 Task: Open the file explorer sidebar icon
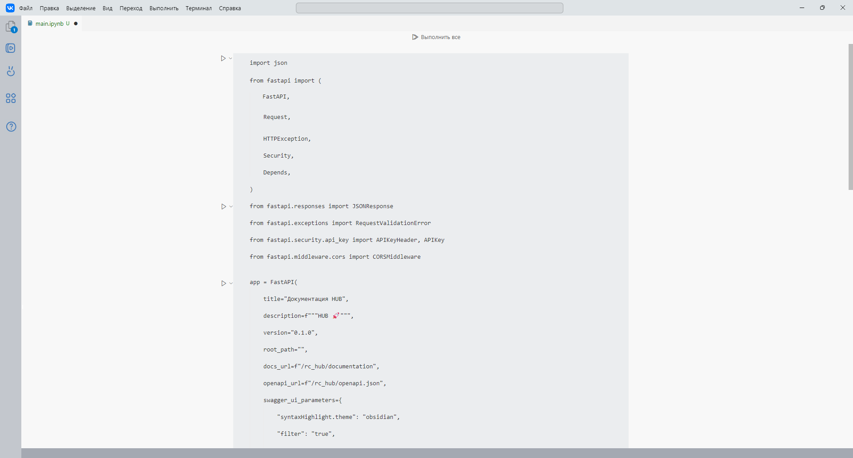click(x=11, y=26)
